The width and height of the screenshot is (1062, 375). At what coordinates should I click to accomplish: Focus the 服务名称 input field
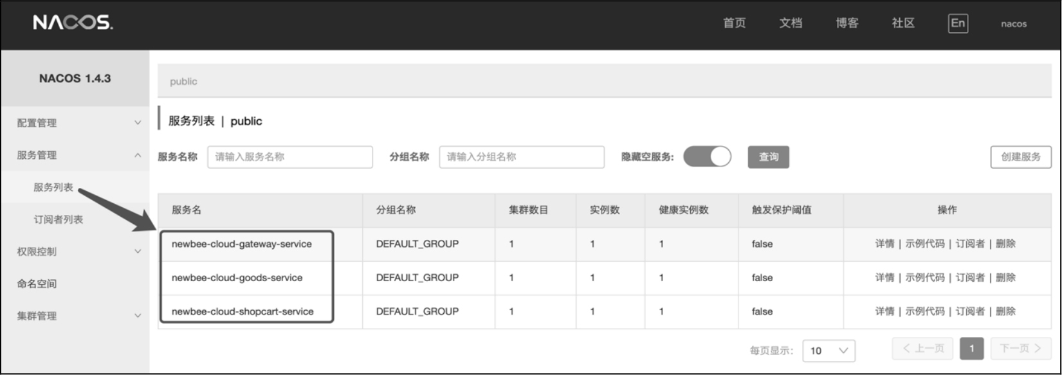[x=290, y=157]
